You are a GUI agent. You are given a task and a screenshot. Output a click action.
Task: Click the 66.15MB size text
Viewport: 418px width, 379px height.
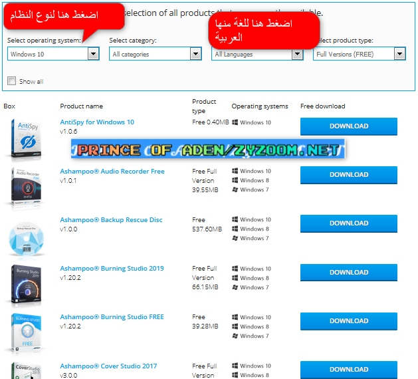pos(205,287)
